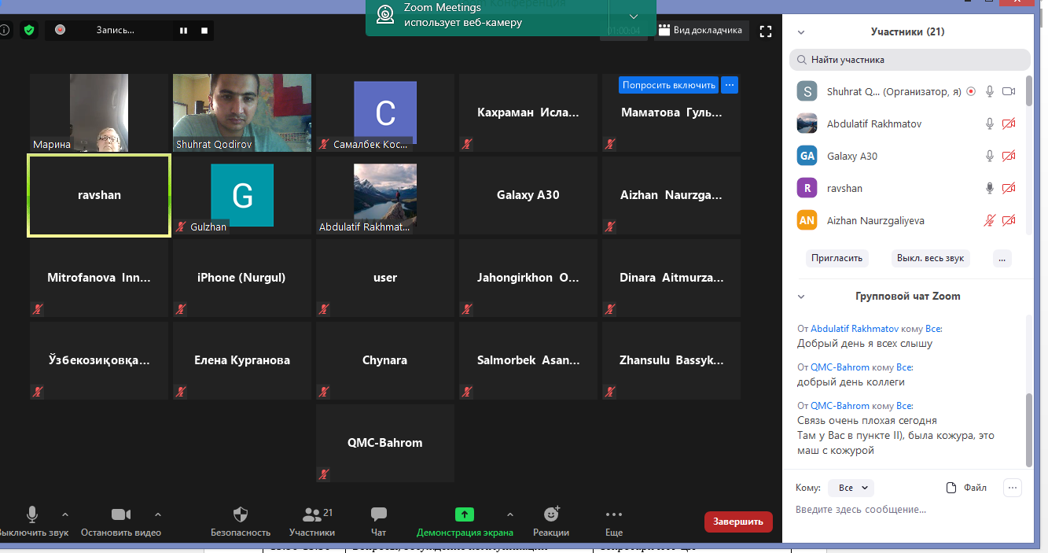
Task: Click Galaxy A30's crossed camera icon
Action: point(1009,156)
